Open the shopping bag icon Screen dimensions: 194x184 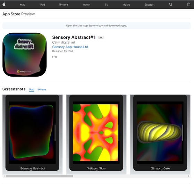(x=188, y=5)
